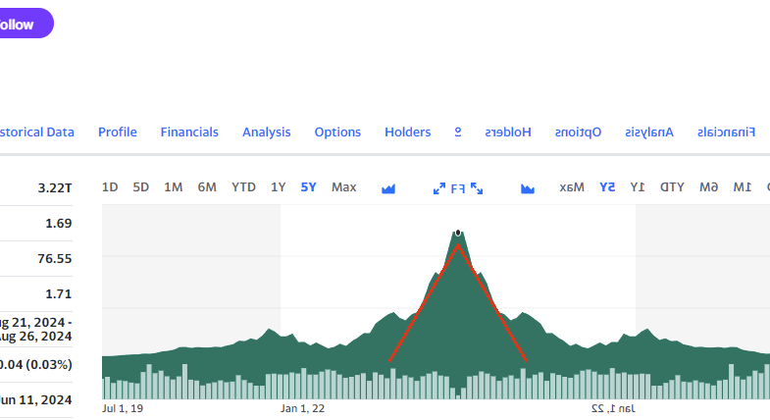Click the area chart icon beside reversed Max
The image size is (770, 420).
pyautogui.click(x=528, y=188)
